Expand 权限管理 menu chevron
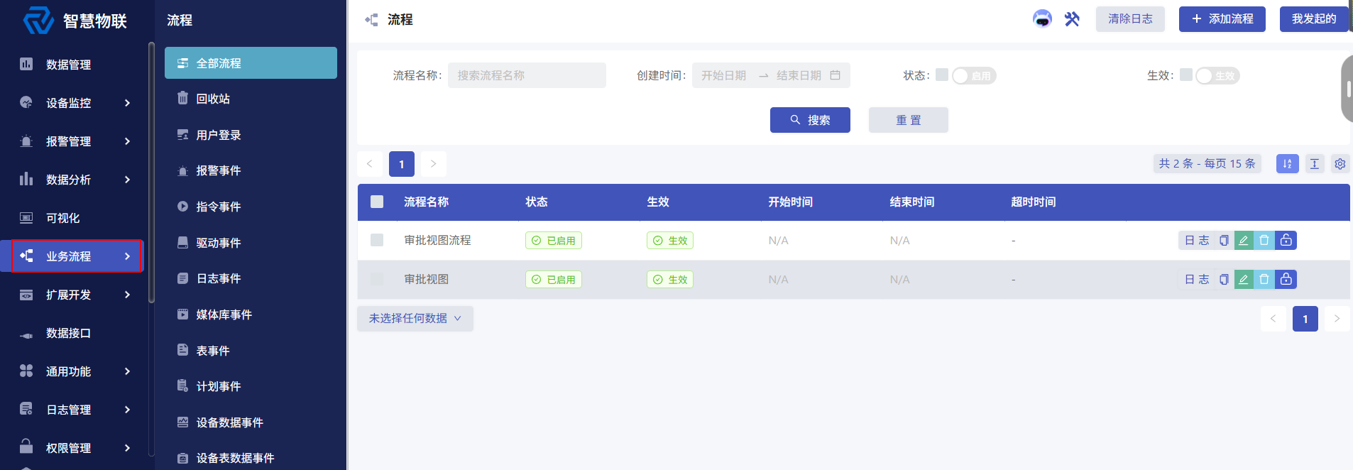This screenshot has height=470, width=1353. point(128,448)
